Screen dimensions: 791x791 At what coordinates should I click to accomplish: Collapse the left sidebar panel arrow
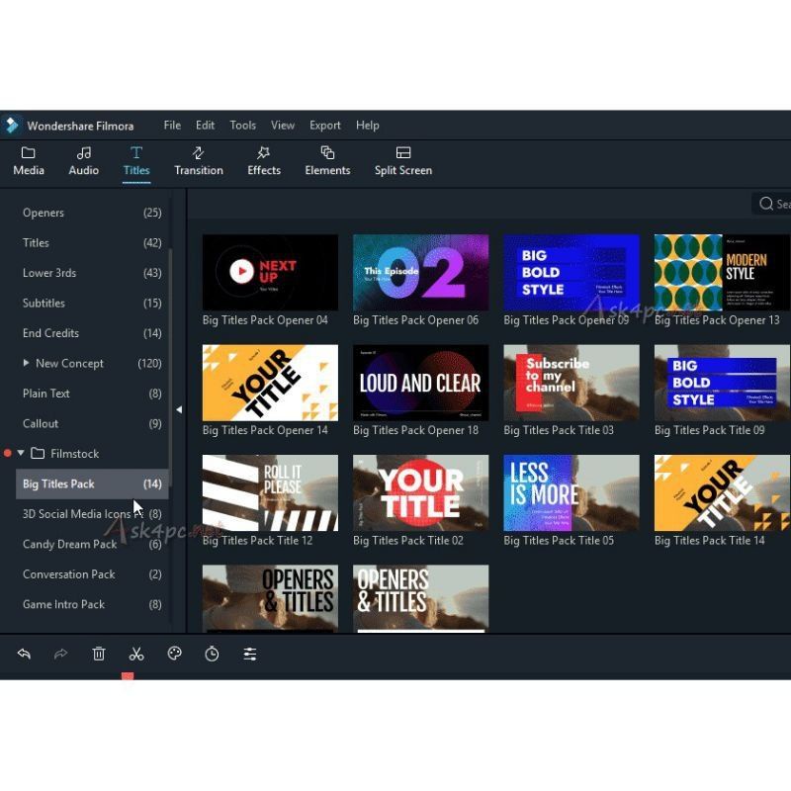click(179, 409)
